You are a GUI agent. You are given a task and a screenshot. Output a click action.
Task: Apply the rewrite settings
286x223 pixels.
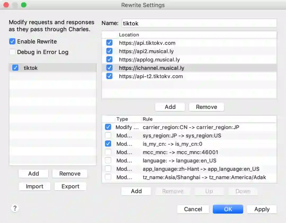[262, 209]
